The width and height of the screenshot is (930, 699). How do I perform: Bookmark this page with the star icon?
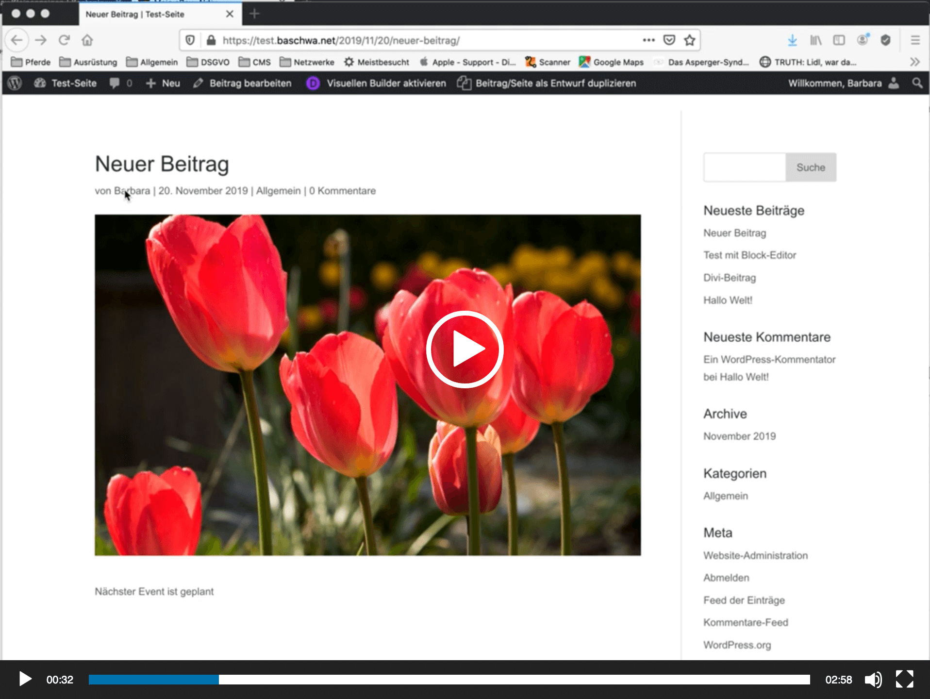690,40
